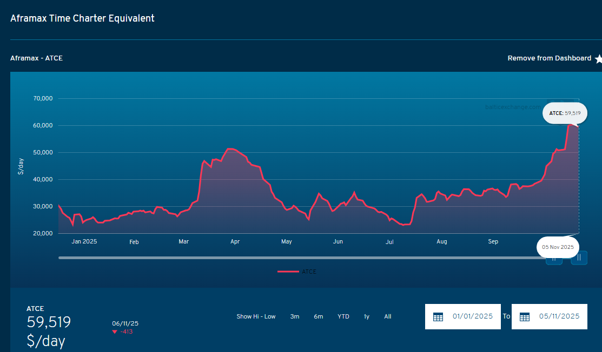Show All historical data

point(388,316)
